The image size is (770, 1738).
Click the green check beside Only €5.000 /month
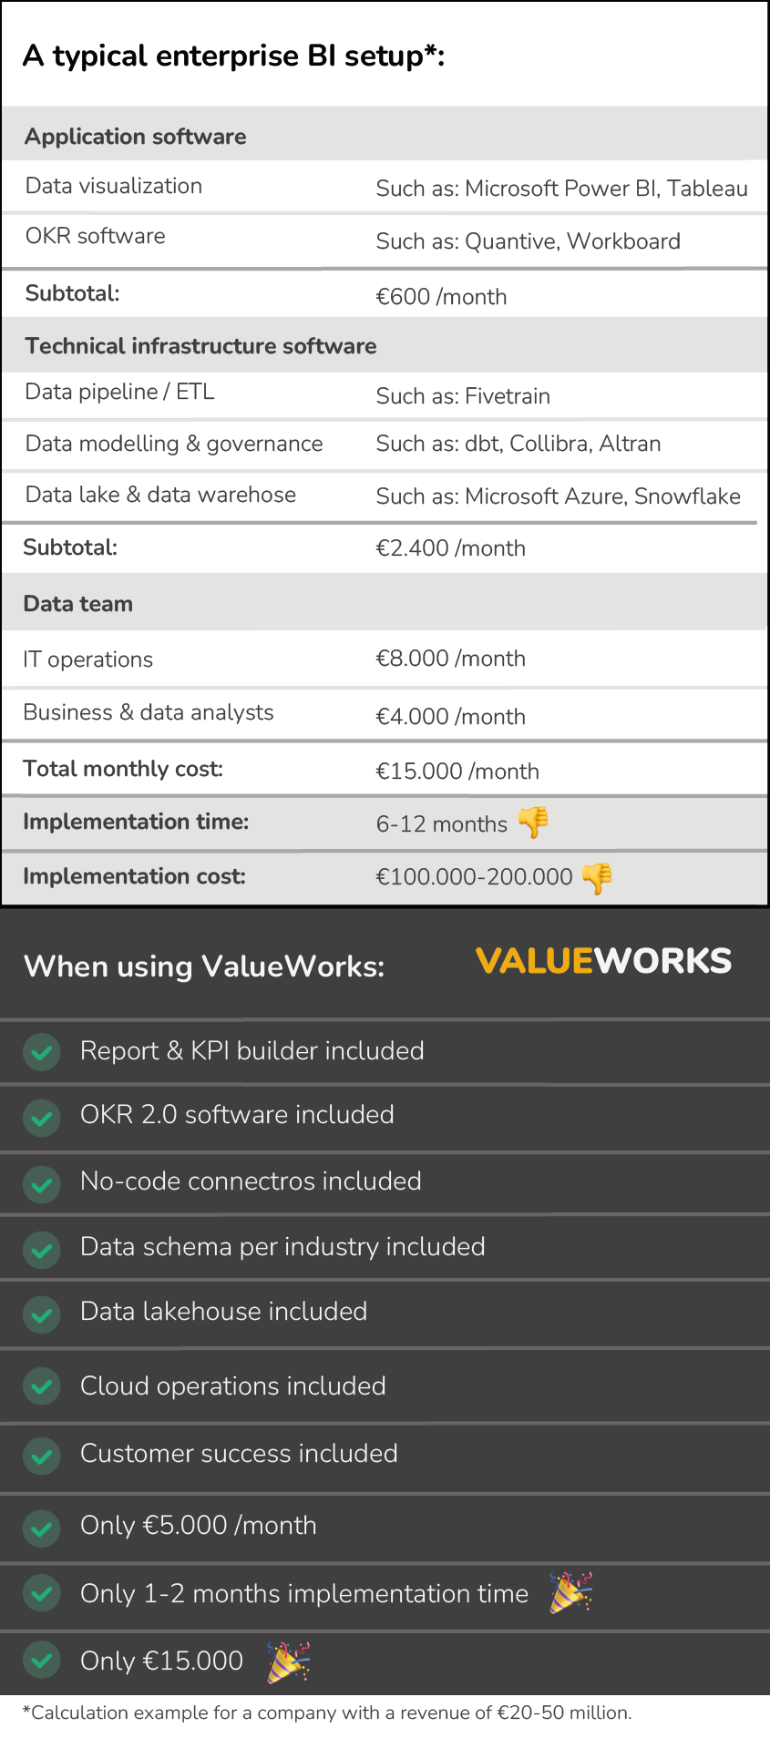(x=42, y=1527)
